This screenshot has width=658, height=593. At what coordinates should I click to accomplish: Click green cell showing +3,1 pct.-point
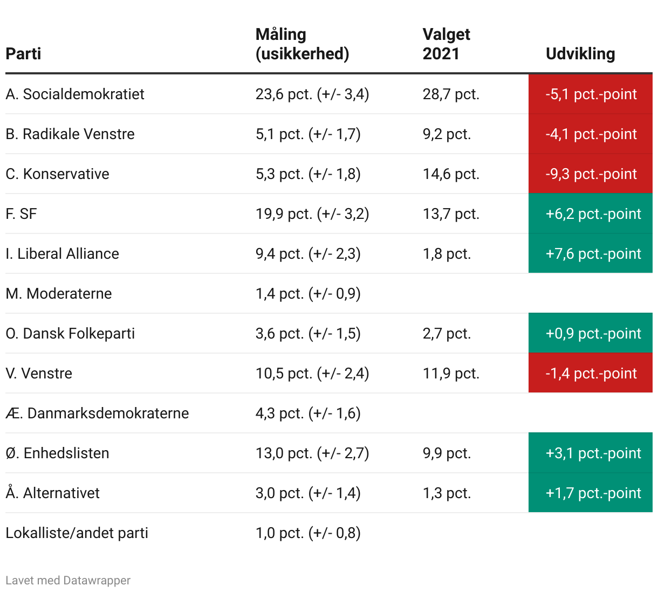click(591, 453)
